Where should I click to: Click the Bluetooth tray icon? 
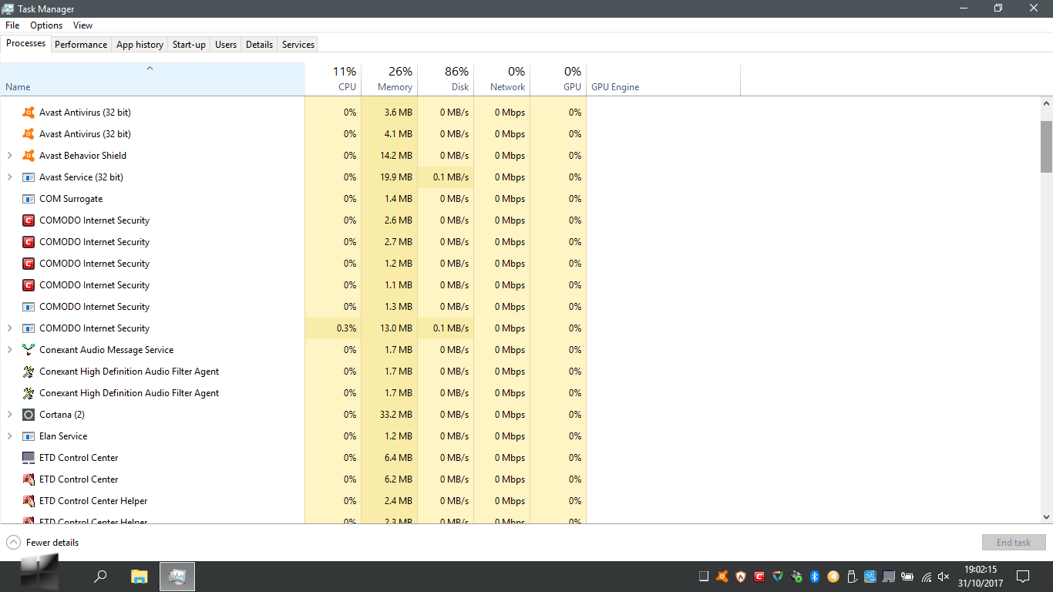[815, 577]
